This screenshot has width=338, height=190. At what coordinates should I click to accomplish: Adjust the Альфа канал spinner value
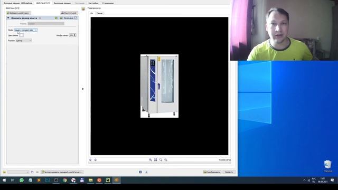click(73, 35)
